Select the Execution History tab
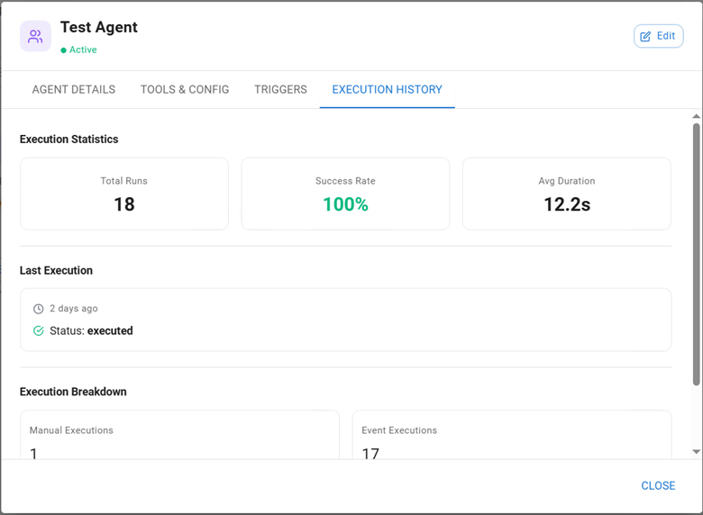Viewport: 703px width, 515px height. tap(387, 90)
